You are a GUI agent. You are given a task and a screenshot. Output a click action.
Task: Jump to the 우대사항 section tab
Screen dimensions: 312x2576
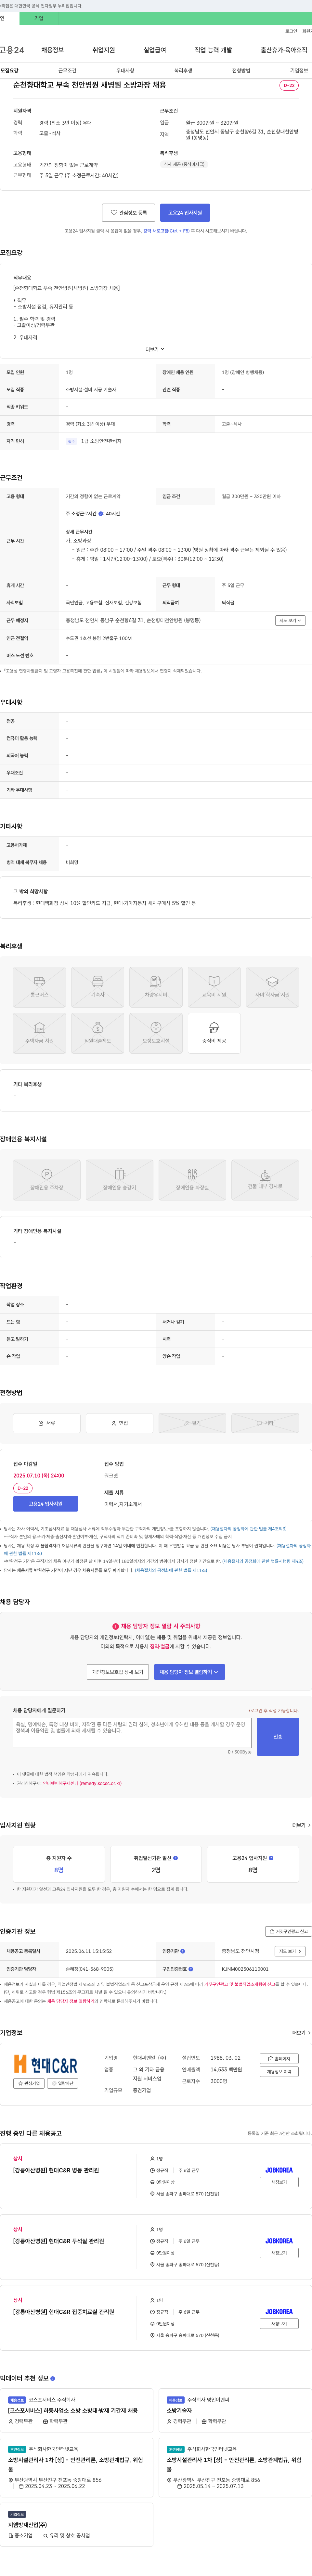point(125,71)
